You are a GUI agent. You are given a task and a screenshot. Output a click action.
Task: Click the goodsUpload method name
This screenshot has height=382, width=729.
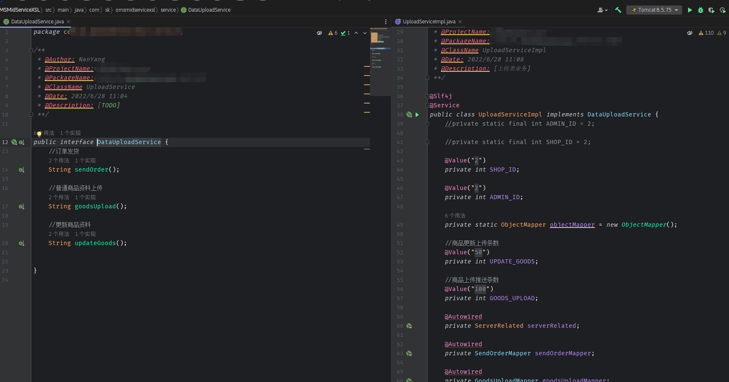coord(95,206)
